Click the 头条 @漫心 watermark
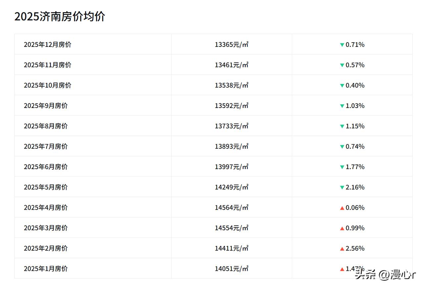 pyautogui.click(x=385, y=274)
